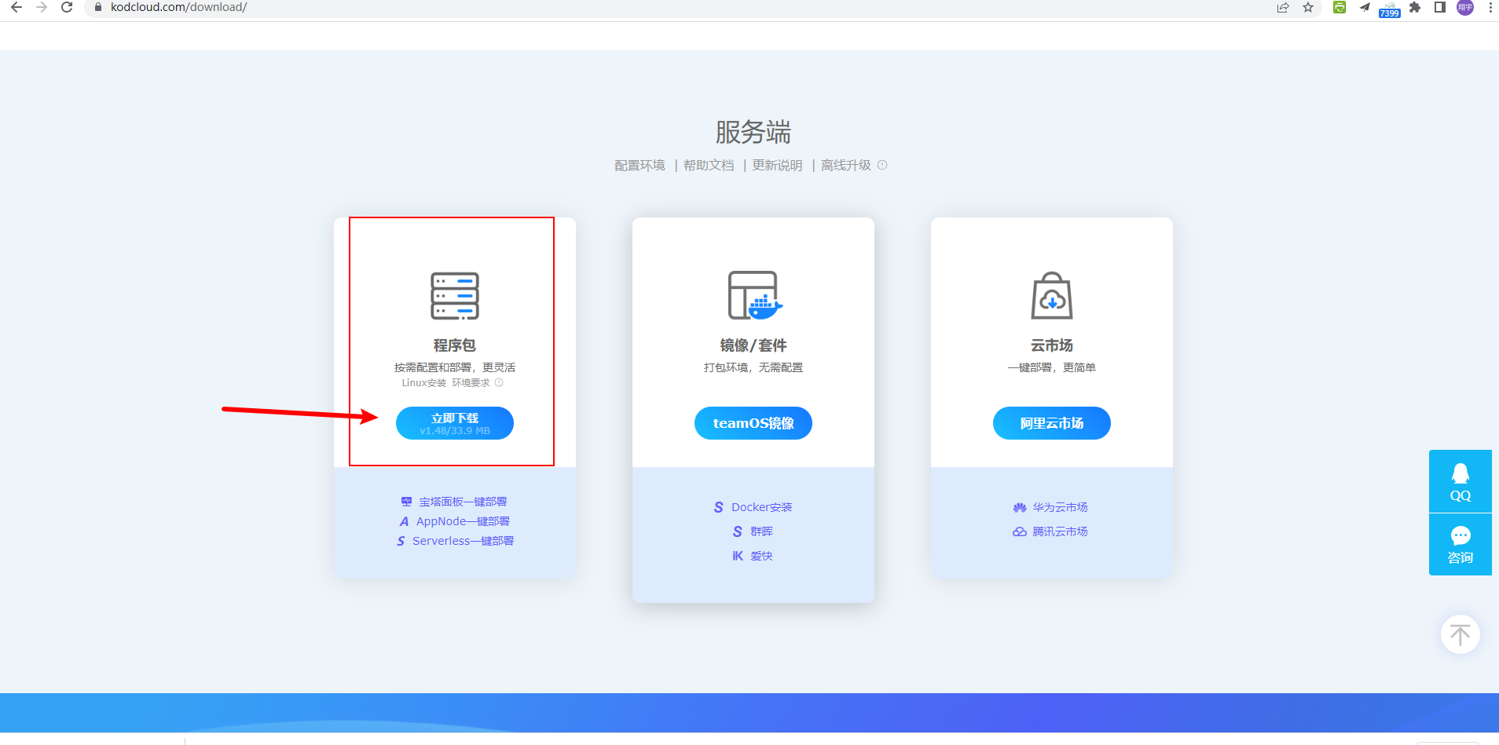Go back with the browser back arrow
Image resolution: width=1499 pixels, height=745 pixels.
tap(16, 7)
